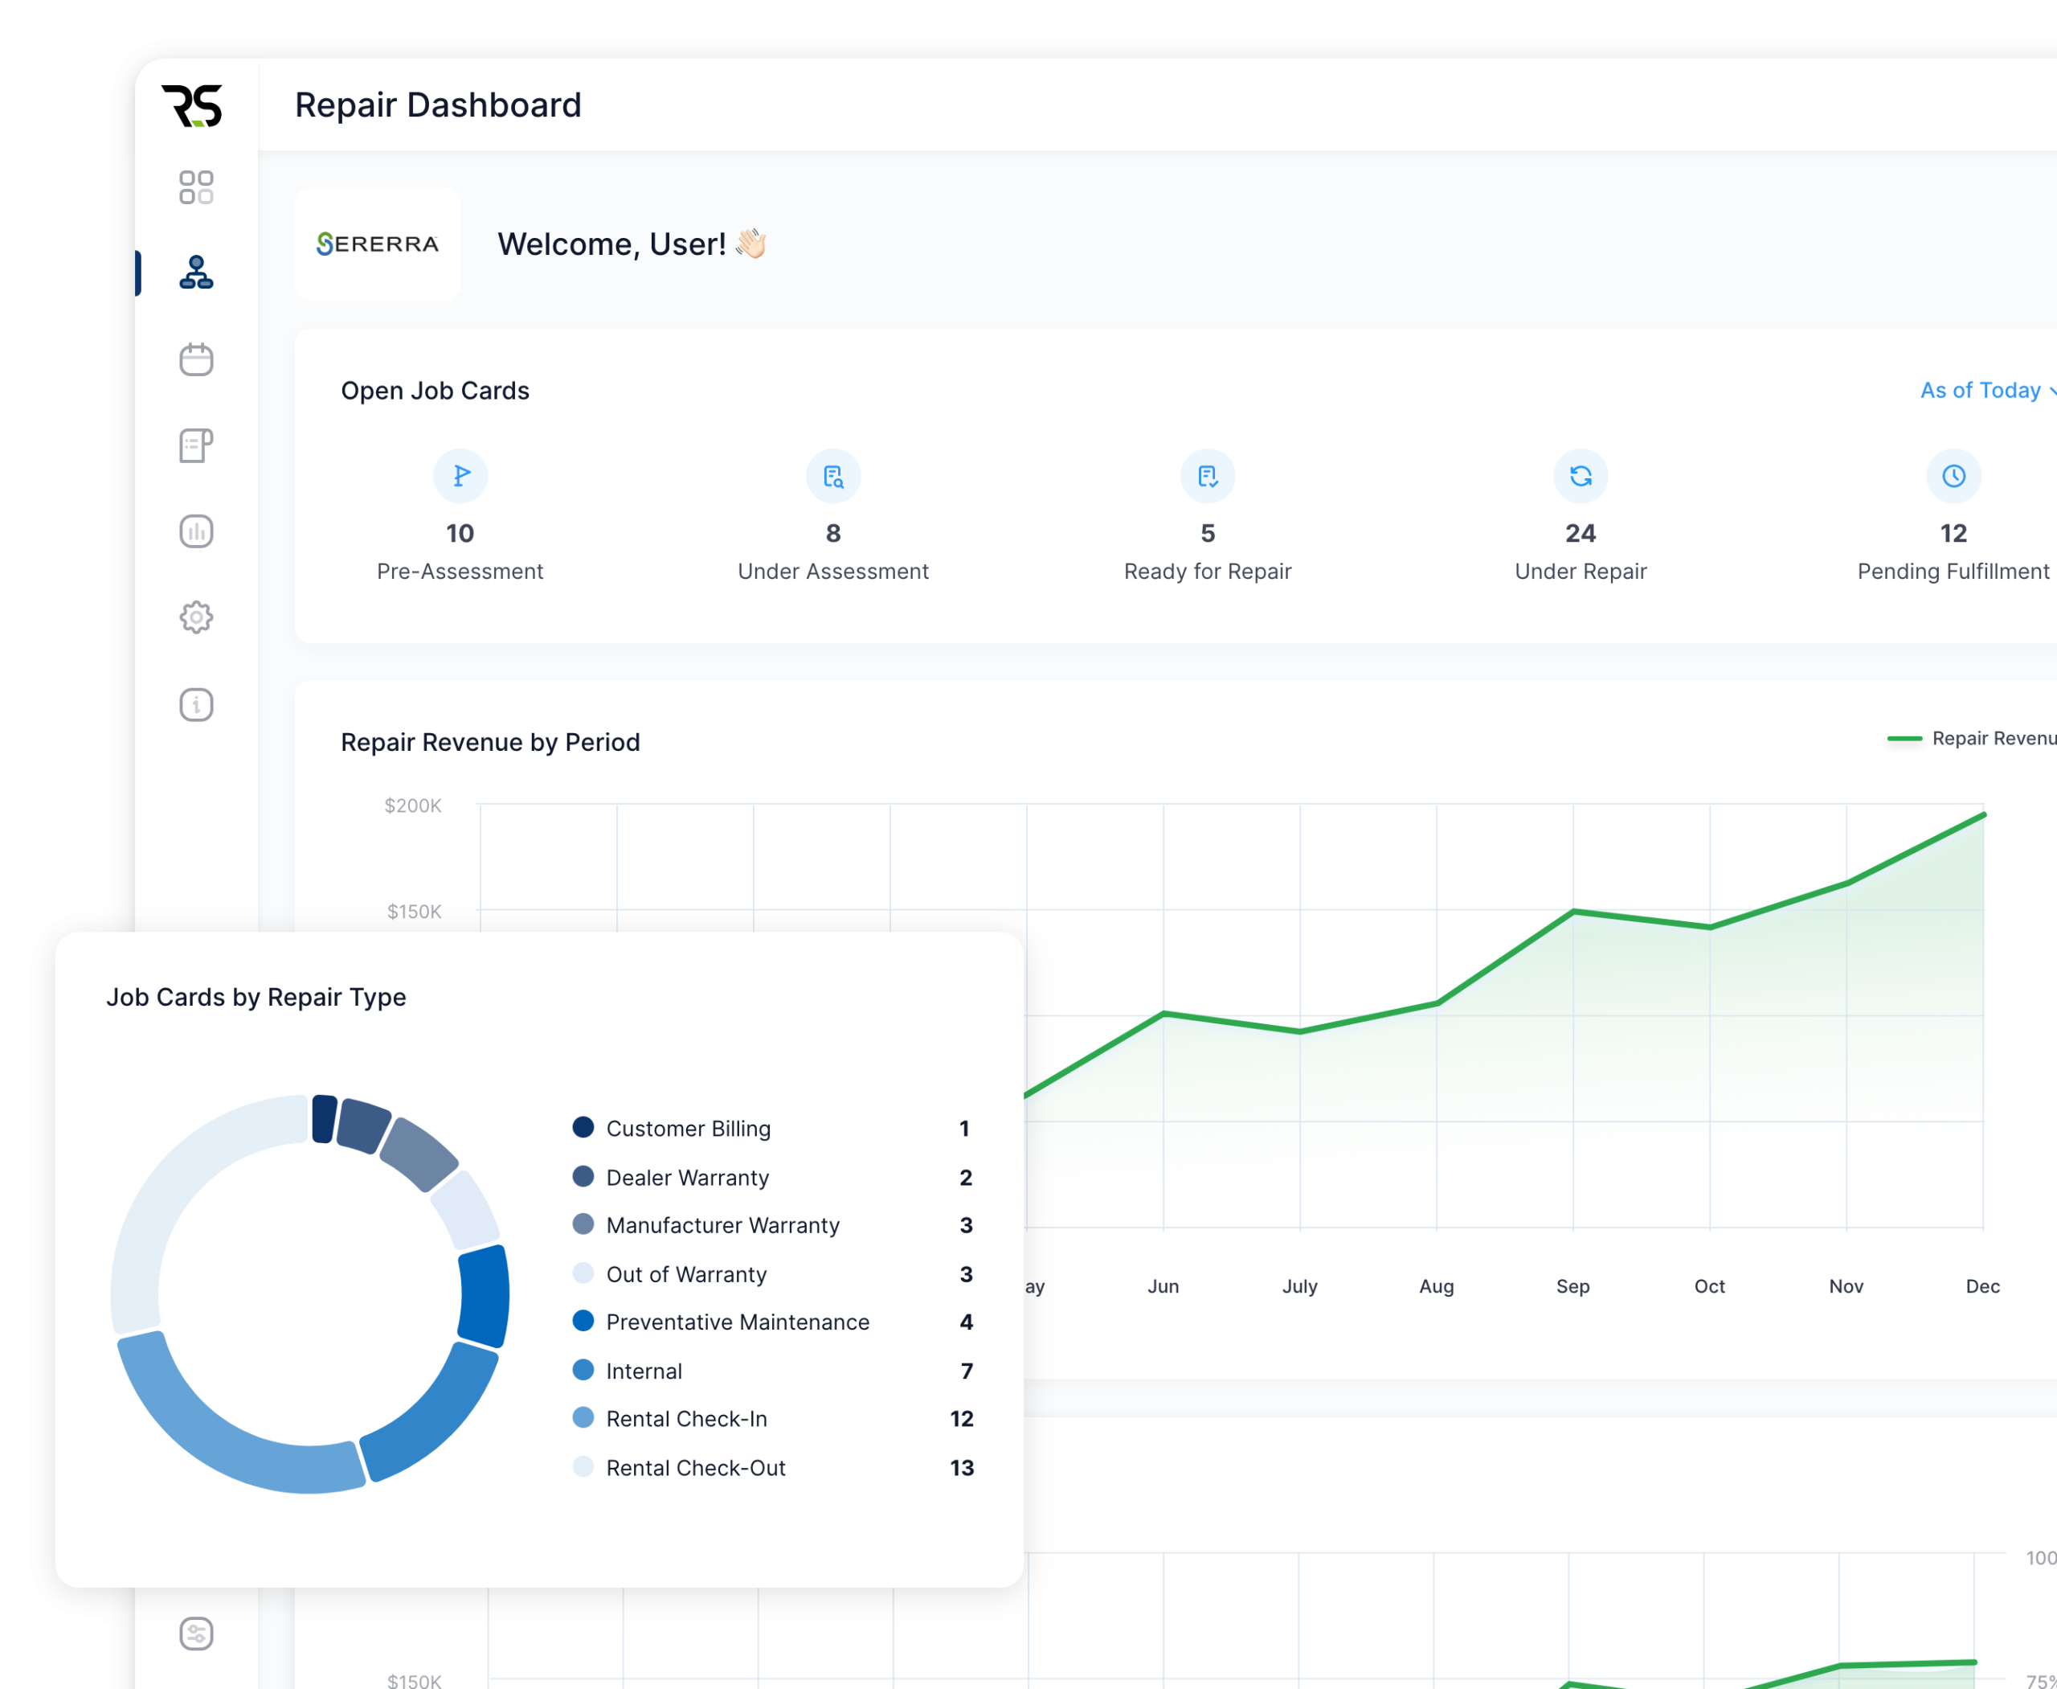Click the Jun axis label
This screenshot has height=1689, width=2057.
click(x=1163, y=1286)
